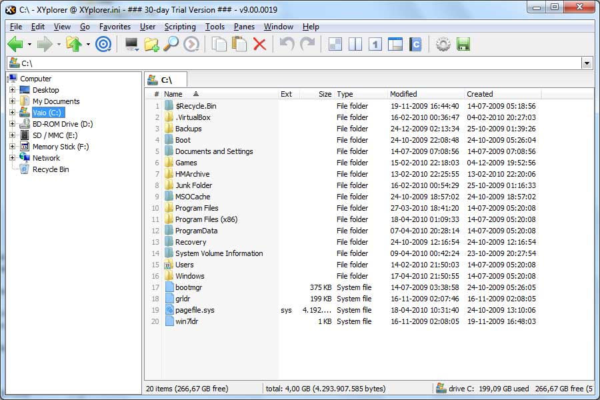Image resolution: width=600 pixels, height=400 pixels.
Task: Expand the Network tree node
Action: coord(12,158)
